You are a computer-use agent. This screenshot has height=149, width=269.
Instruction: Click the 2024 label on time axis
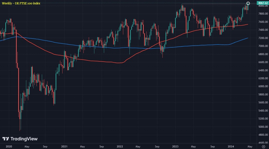click(x=230, y=147)
